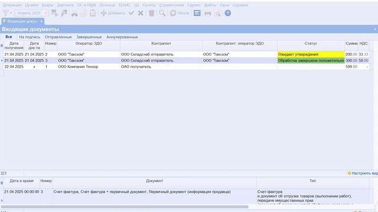Select status cell Ожидает утверждения
Viewport: 378px width, 212px height.
(311, 54)
